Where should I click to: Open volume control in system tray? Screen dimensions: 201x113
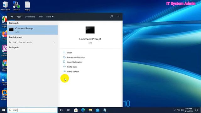[182, 110]
